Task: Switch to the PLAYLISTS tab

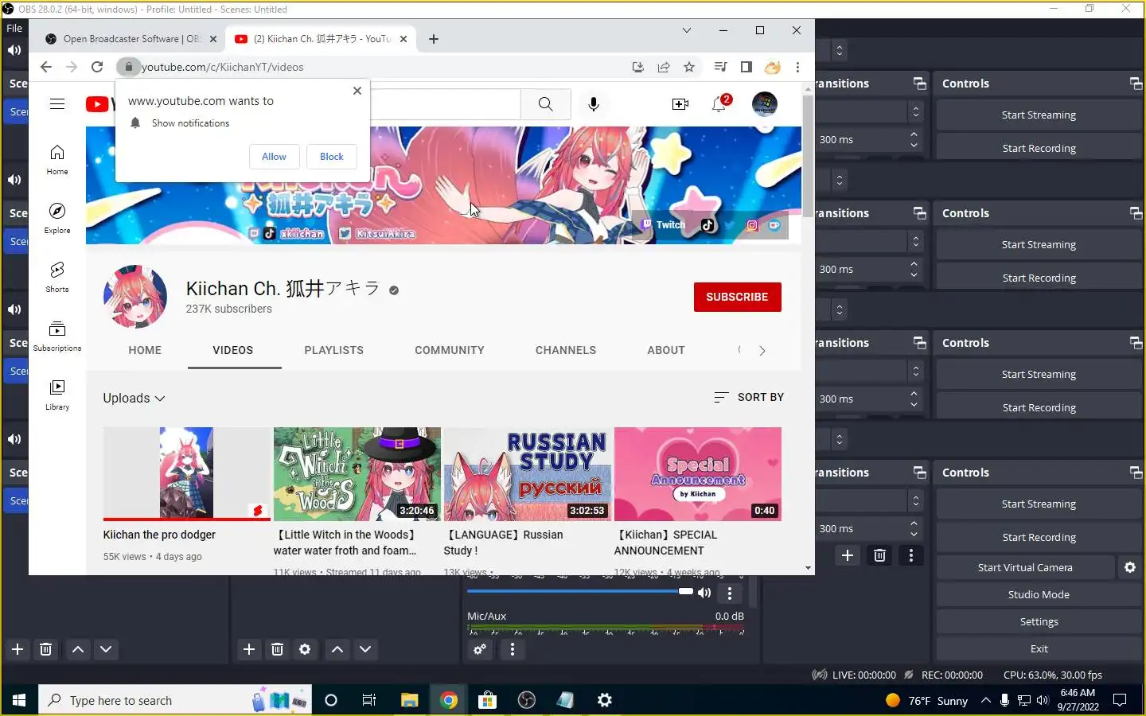Action: pyautogui.click(x=333, y=350)
